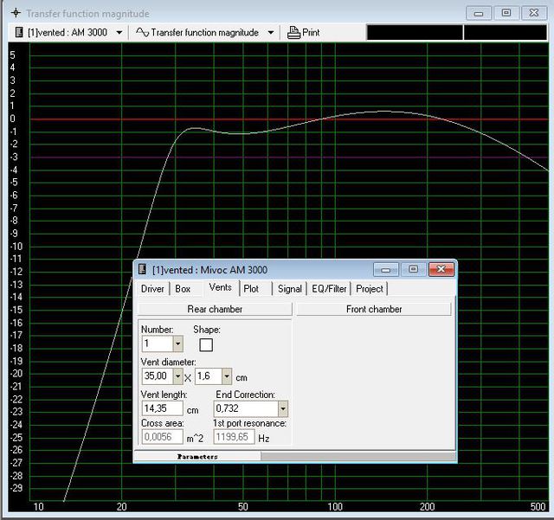Go to the EQ/Filter tab
The height and width of the screenshot is (520, 554).
pos(329,289)
